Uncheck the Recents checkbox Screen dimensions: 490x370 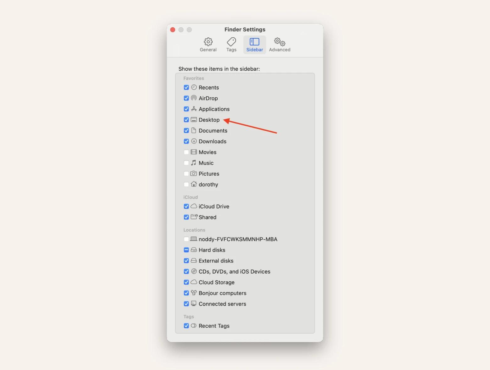pyautogui.click(x=186, y=87)
